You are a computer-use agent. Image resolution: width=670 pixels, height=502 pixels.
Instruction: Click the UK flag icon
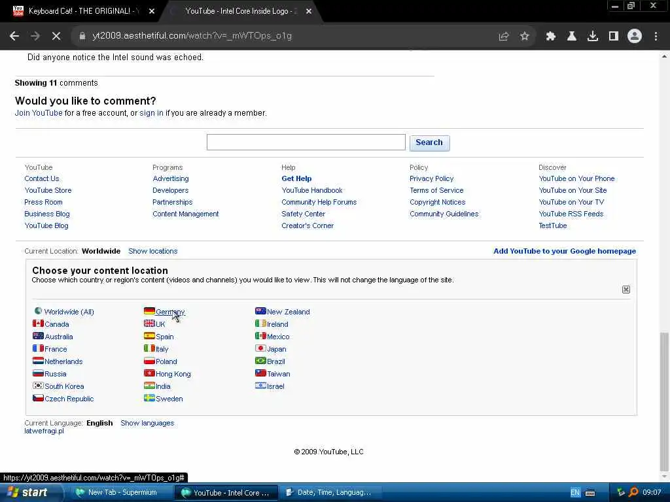[149, 324]
